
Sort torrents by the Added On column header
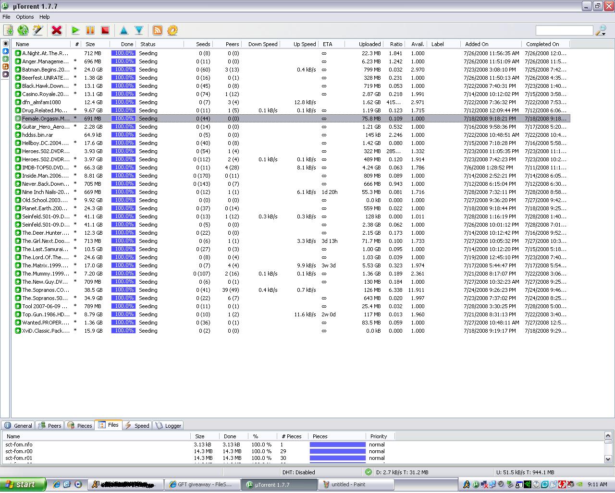491,44
